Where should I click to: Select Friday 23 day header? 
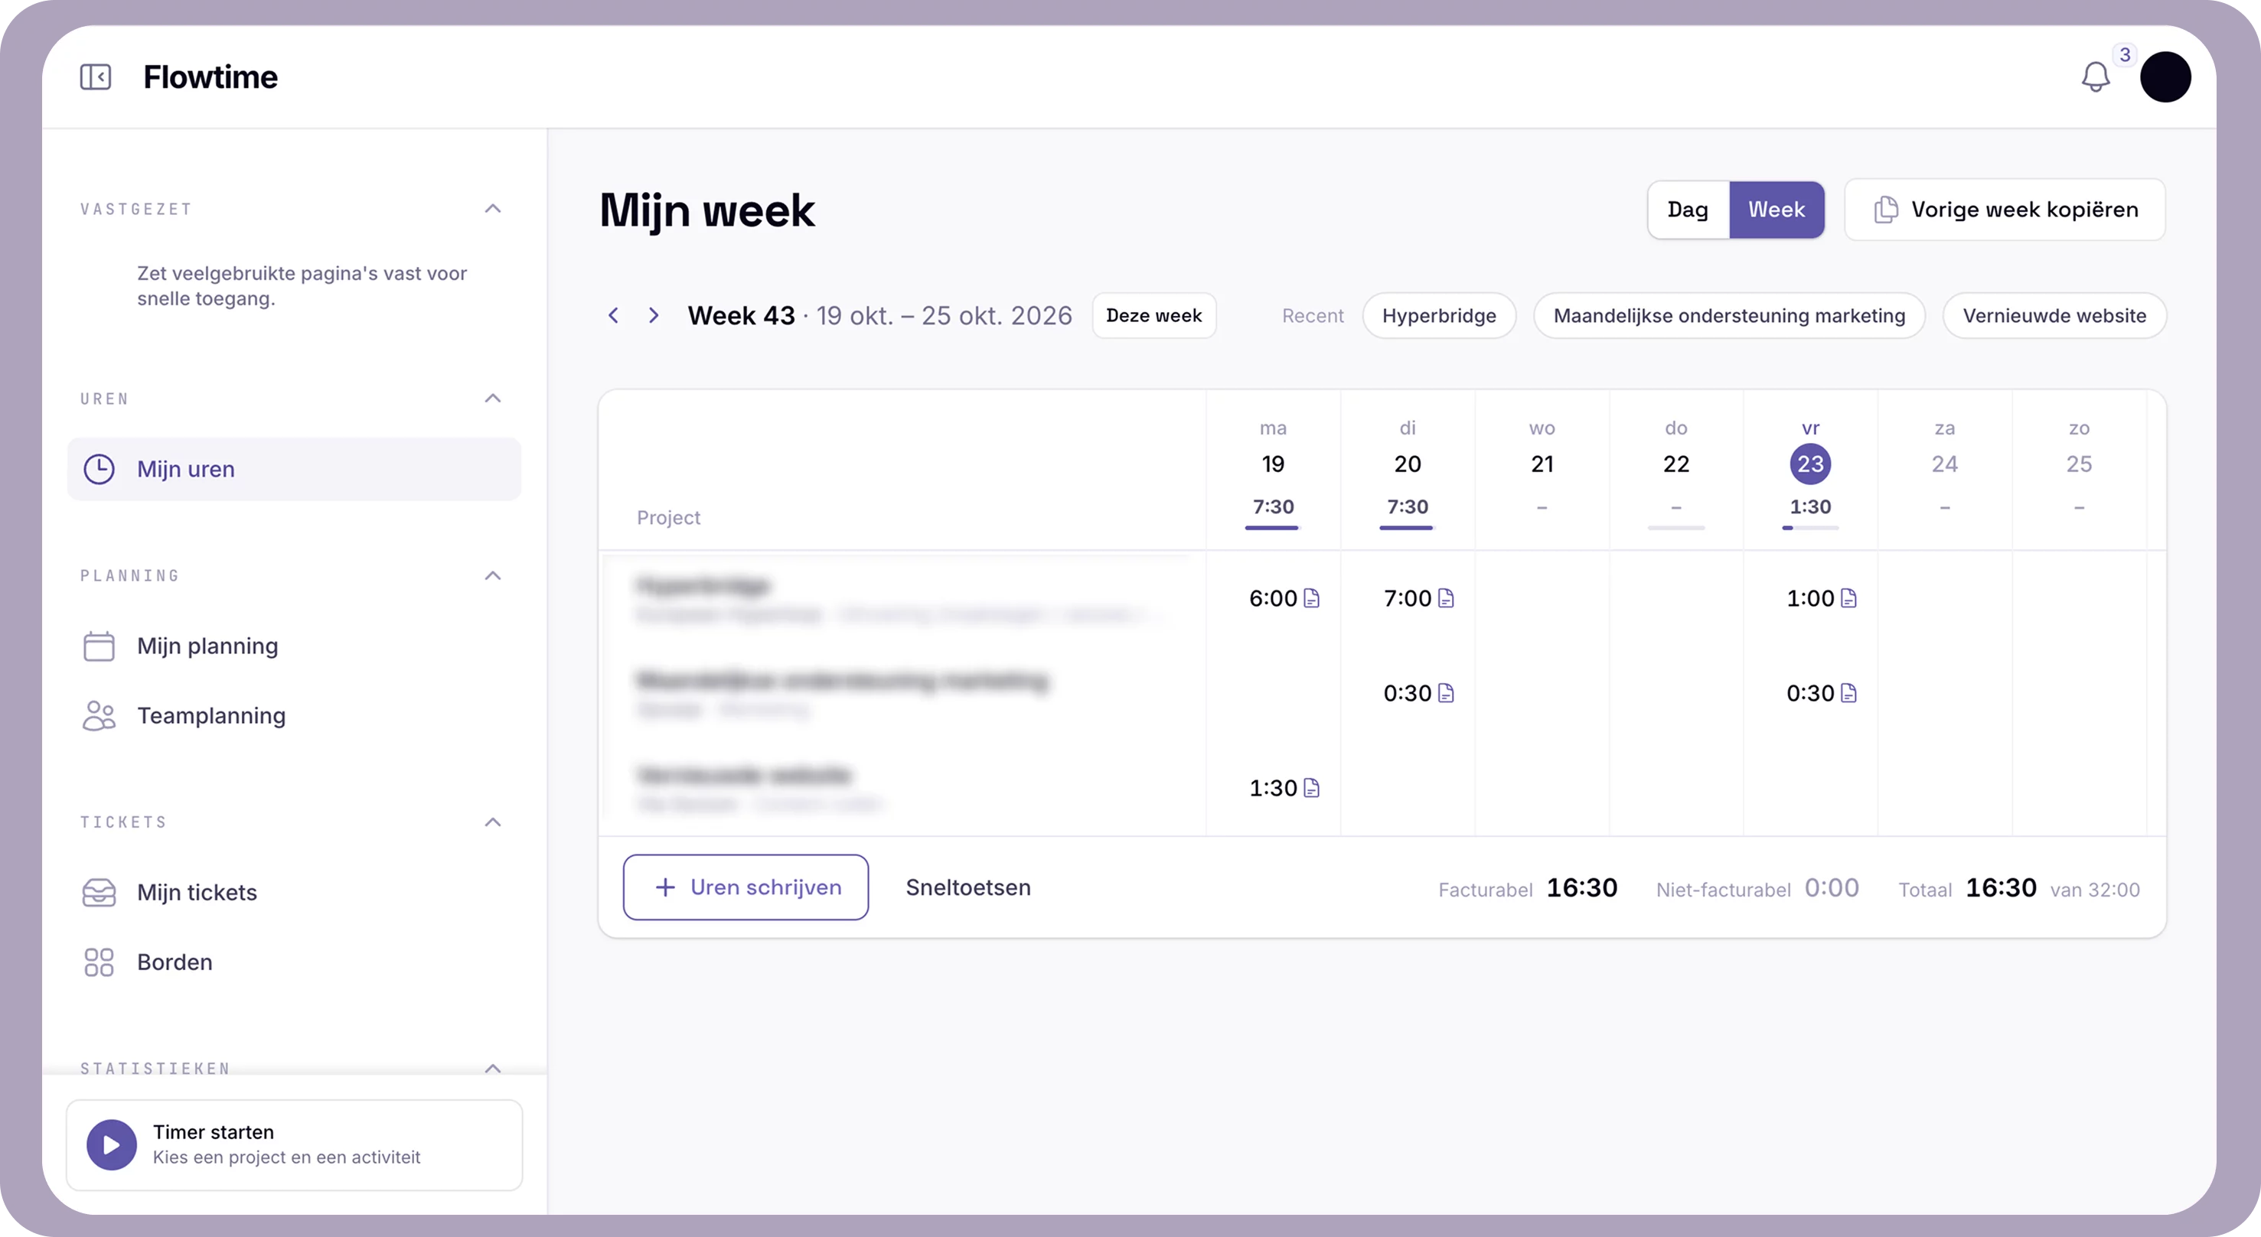pos(1810,464)
